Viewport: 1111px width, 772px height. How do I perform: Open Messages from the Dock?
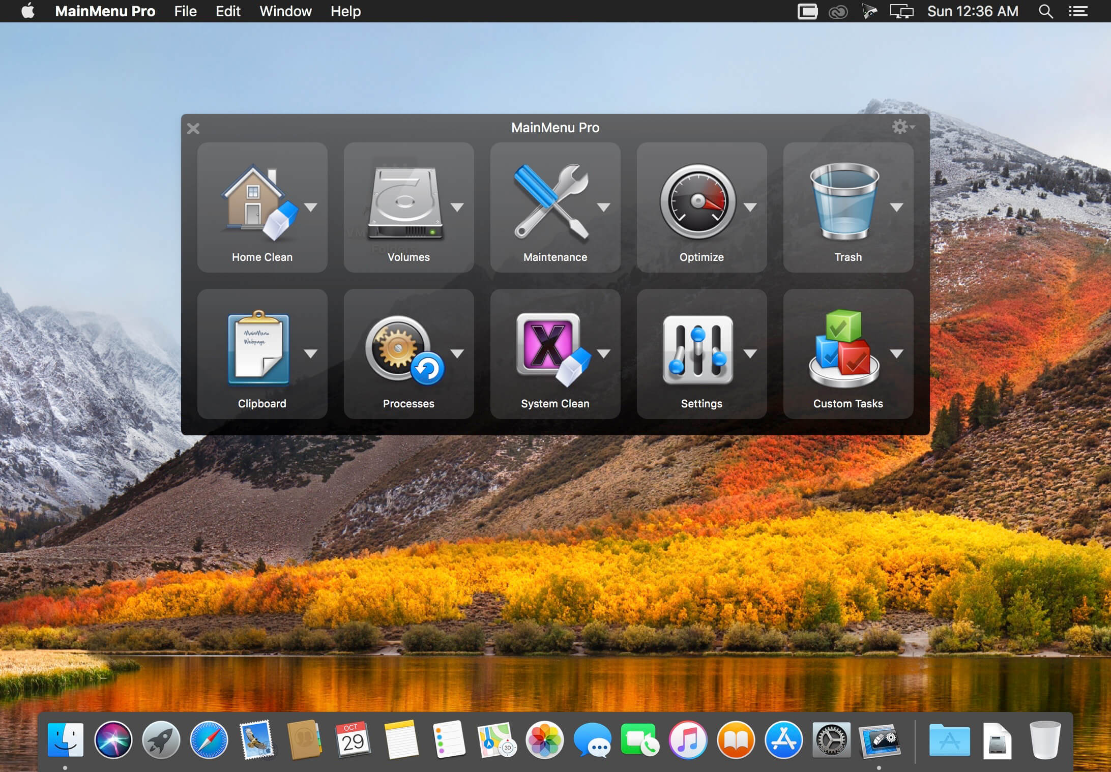pos(592,740)
